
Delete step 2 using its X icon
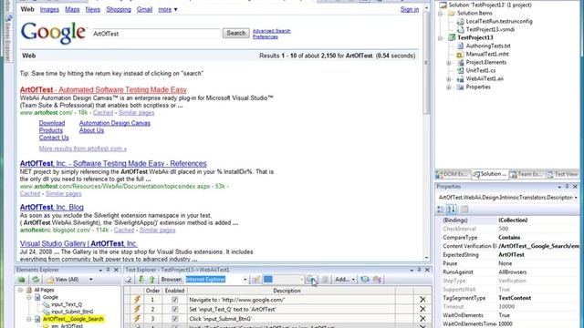(x=422, y=309)
